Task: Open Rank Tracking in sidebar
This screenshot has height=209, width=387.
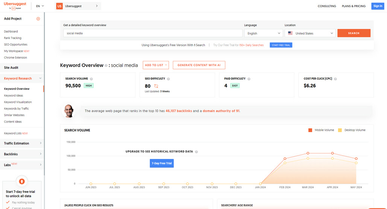Action: pyautogui.click(x=12, y=38)
